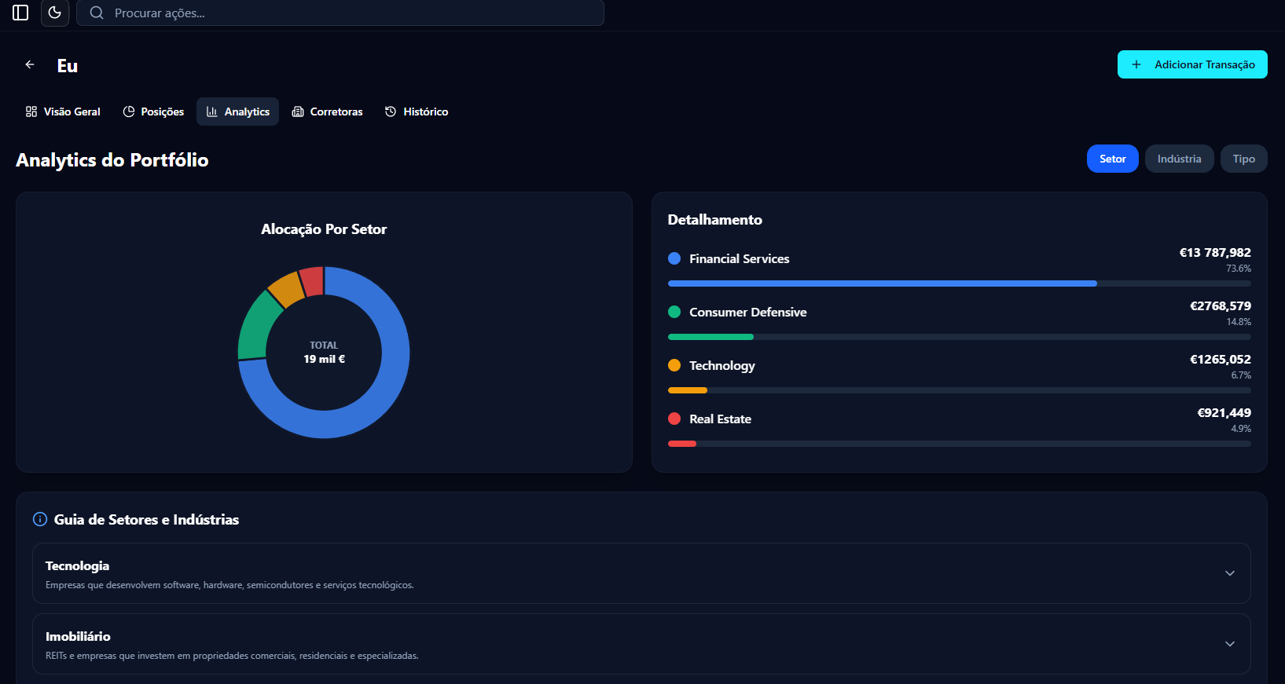
Task: Click the €1265,052 value
Action: click(x=1221, y=359)
